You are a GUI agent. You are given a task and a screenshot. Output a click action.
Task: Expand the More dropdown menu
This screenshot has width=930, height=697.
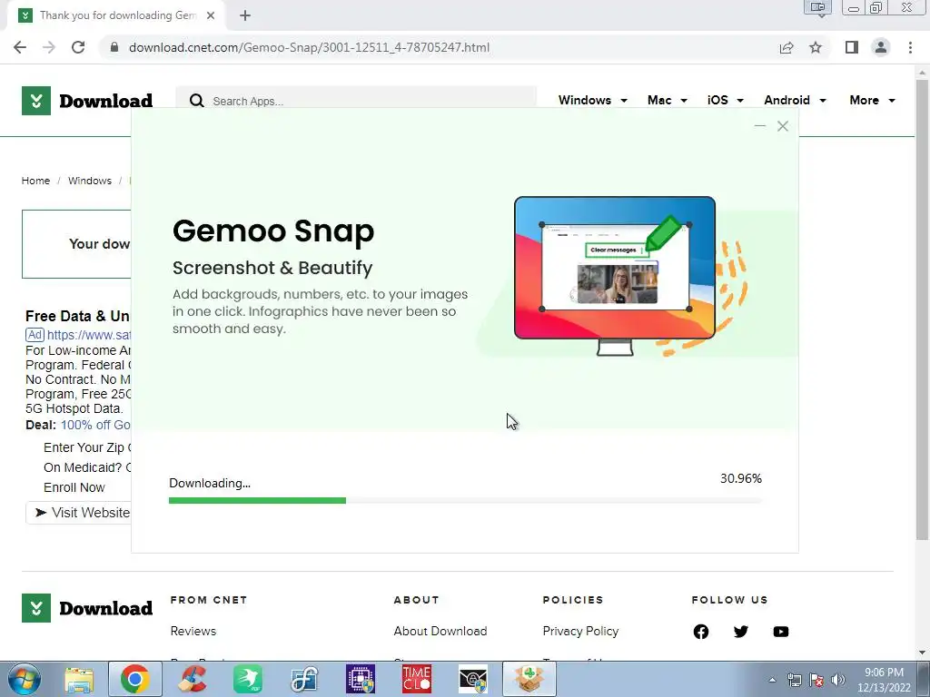tap(872, 100)
